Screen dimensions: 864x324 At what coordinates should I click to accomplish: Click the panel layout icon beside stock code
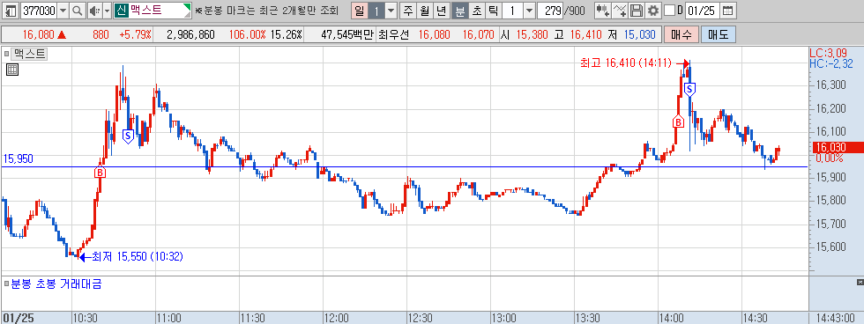tap(10, 10)
